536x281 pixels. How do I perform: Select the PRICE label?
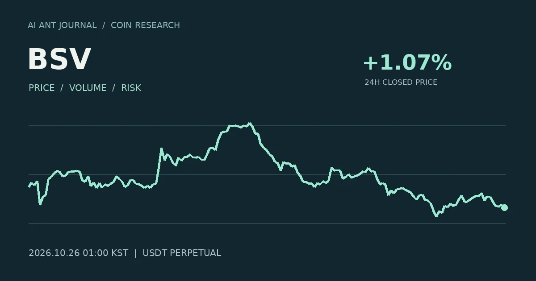point(42,88)
